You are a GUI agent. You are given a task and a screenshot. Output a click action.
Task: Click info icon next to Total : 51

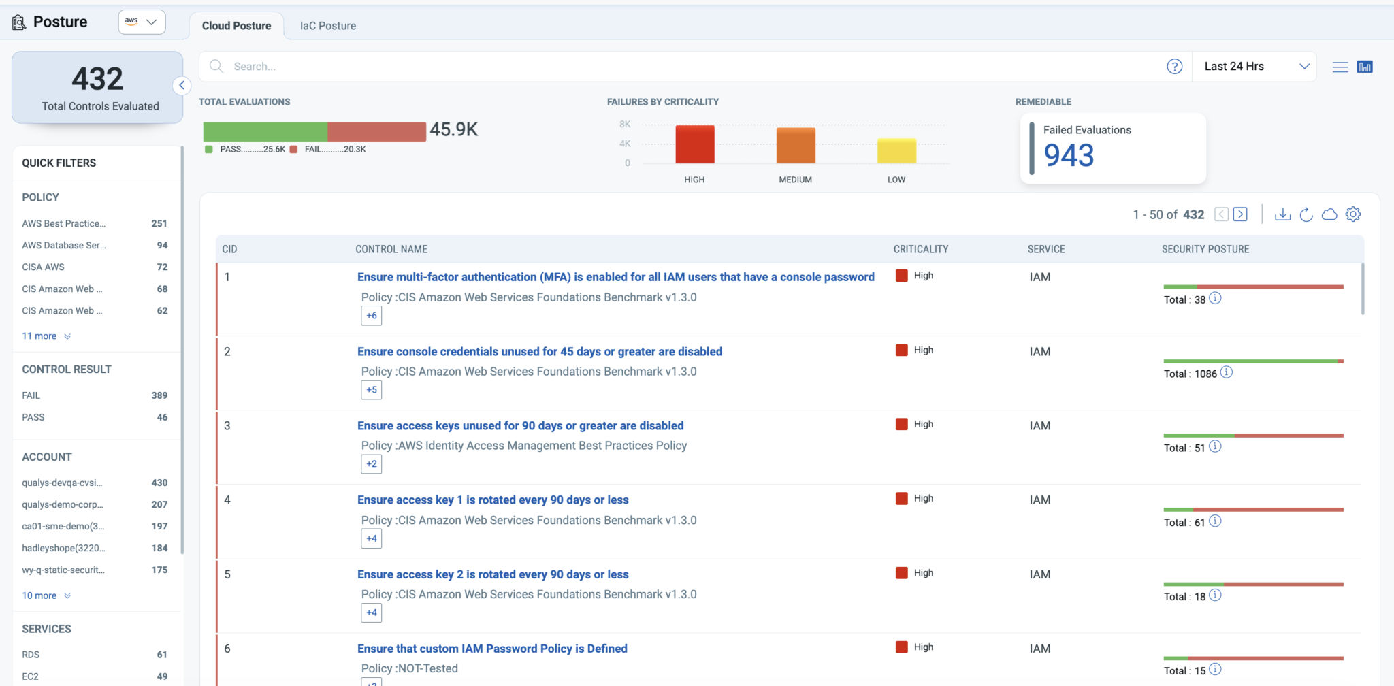(x=1215, y=446)
